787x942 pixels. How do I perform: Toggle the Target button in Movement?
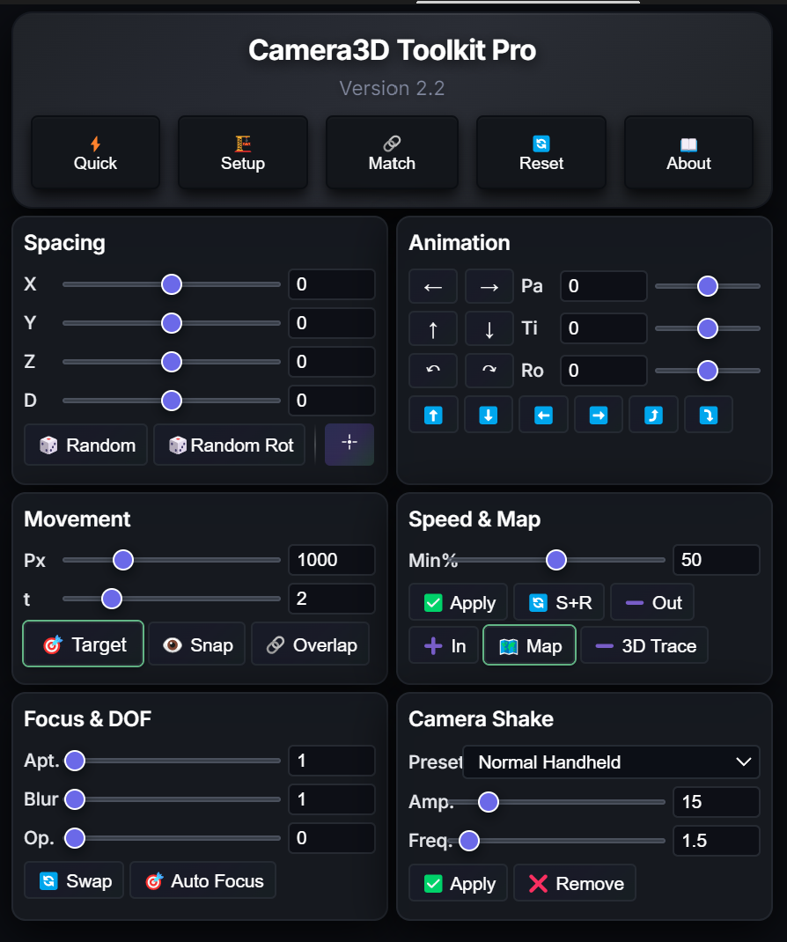click(84, 644)
